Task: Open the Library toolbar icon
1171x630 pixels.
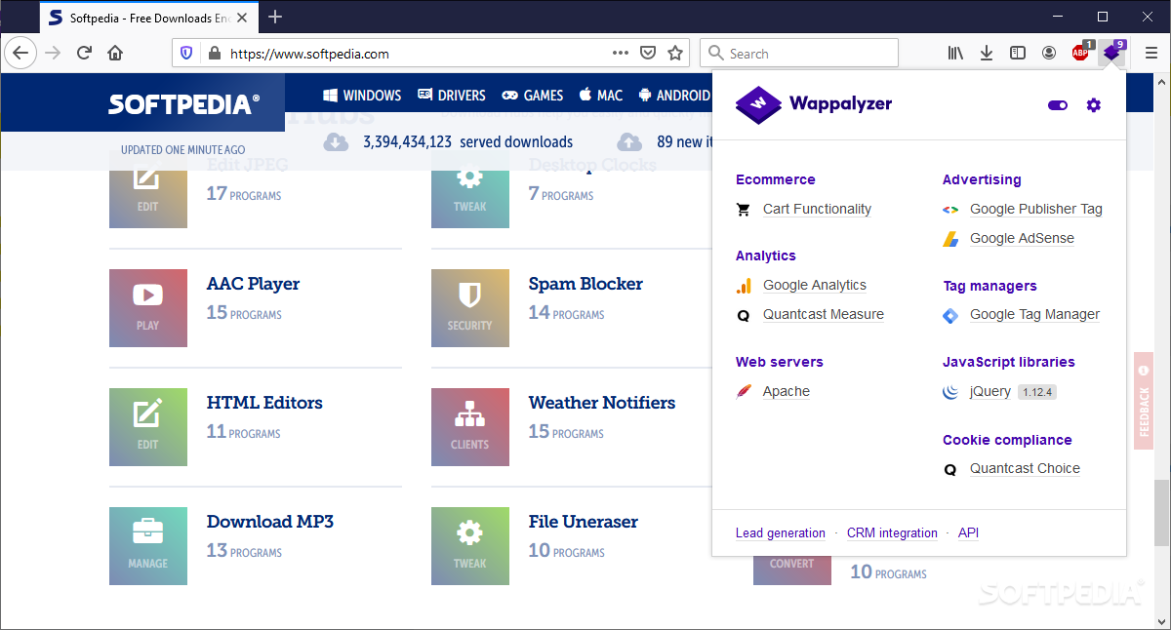Action: point(955,53)
